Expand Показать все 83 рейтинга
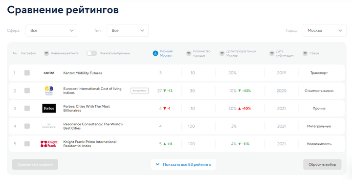 (183, 164)
